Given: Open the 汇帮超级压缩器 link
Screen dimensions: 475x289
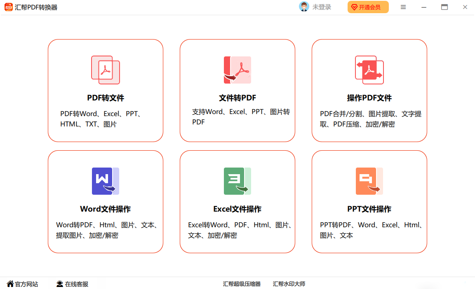Looking at the screenshot, I should [242, 284].
